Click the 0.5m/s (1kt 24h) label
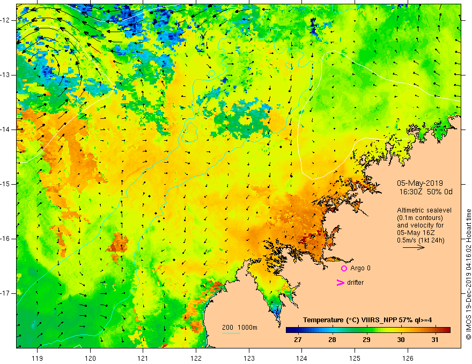 [421, 240]
